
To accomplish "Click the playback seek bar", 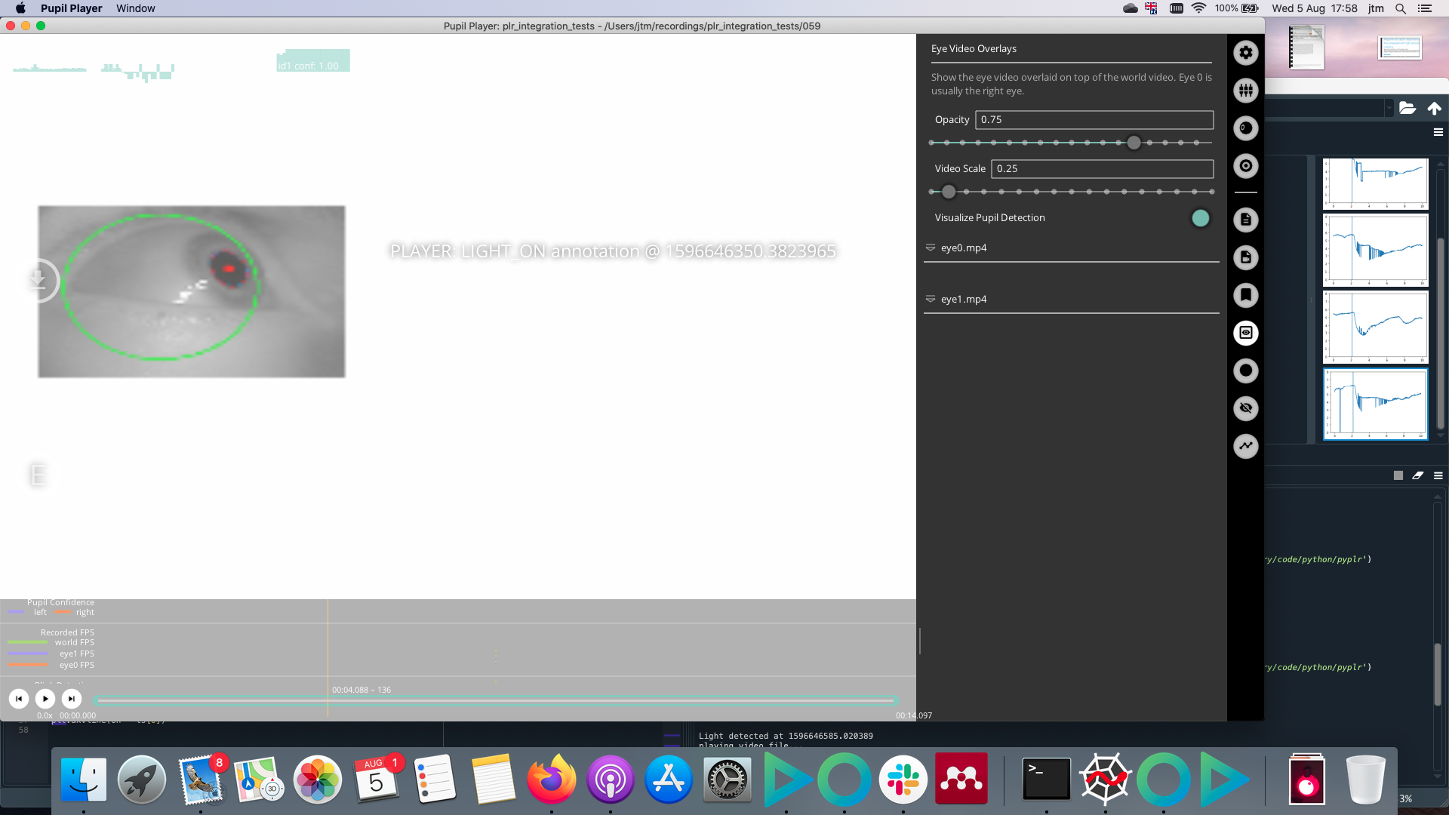I will pyautogui.click(x=496, y=701).
